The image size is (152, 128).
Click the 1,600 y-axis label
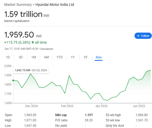(x=8, y=103)
